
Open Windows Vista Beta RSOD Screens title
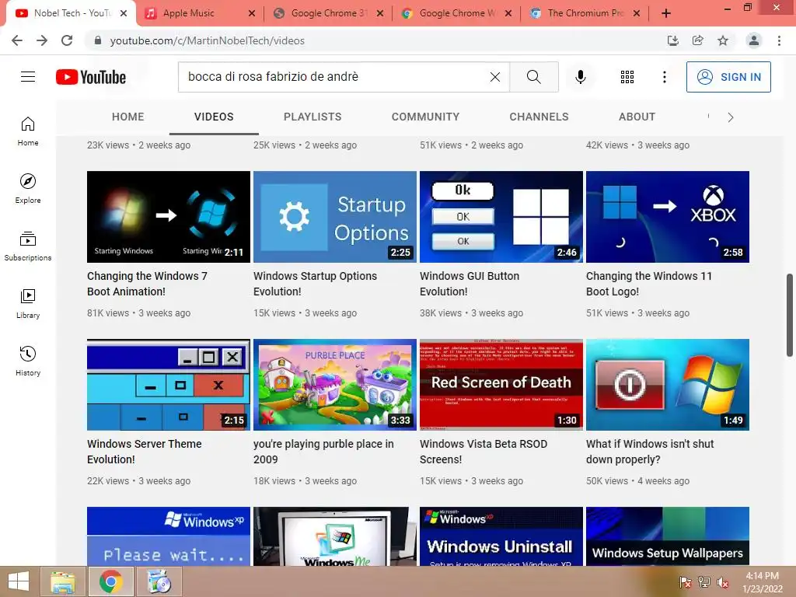click(x=484, y=452)
